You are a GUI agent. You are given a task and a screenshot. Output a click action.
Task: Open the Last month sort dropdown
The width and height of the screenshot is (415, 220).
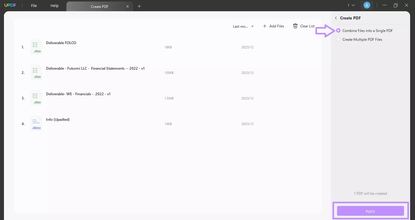(243, 26)
